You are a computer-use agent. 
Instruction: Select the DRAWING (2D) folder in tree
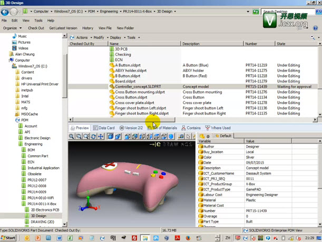pos(43,223)
